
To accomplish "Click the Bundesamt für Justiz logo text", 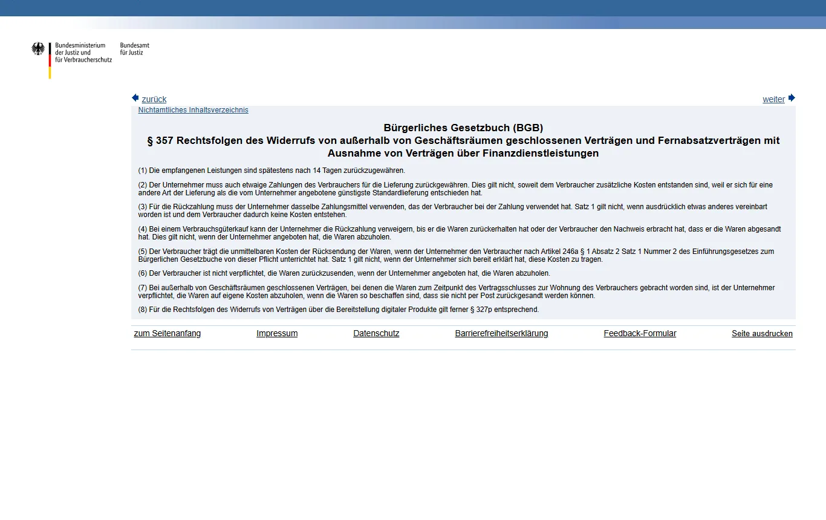I will point(135,49).
